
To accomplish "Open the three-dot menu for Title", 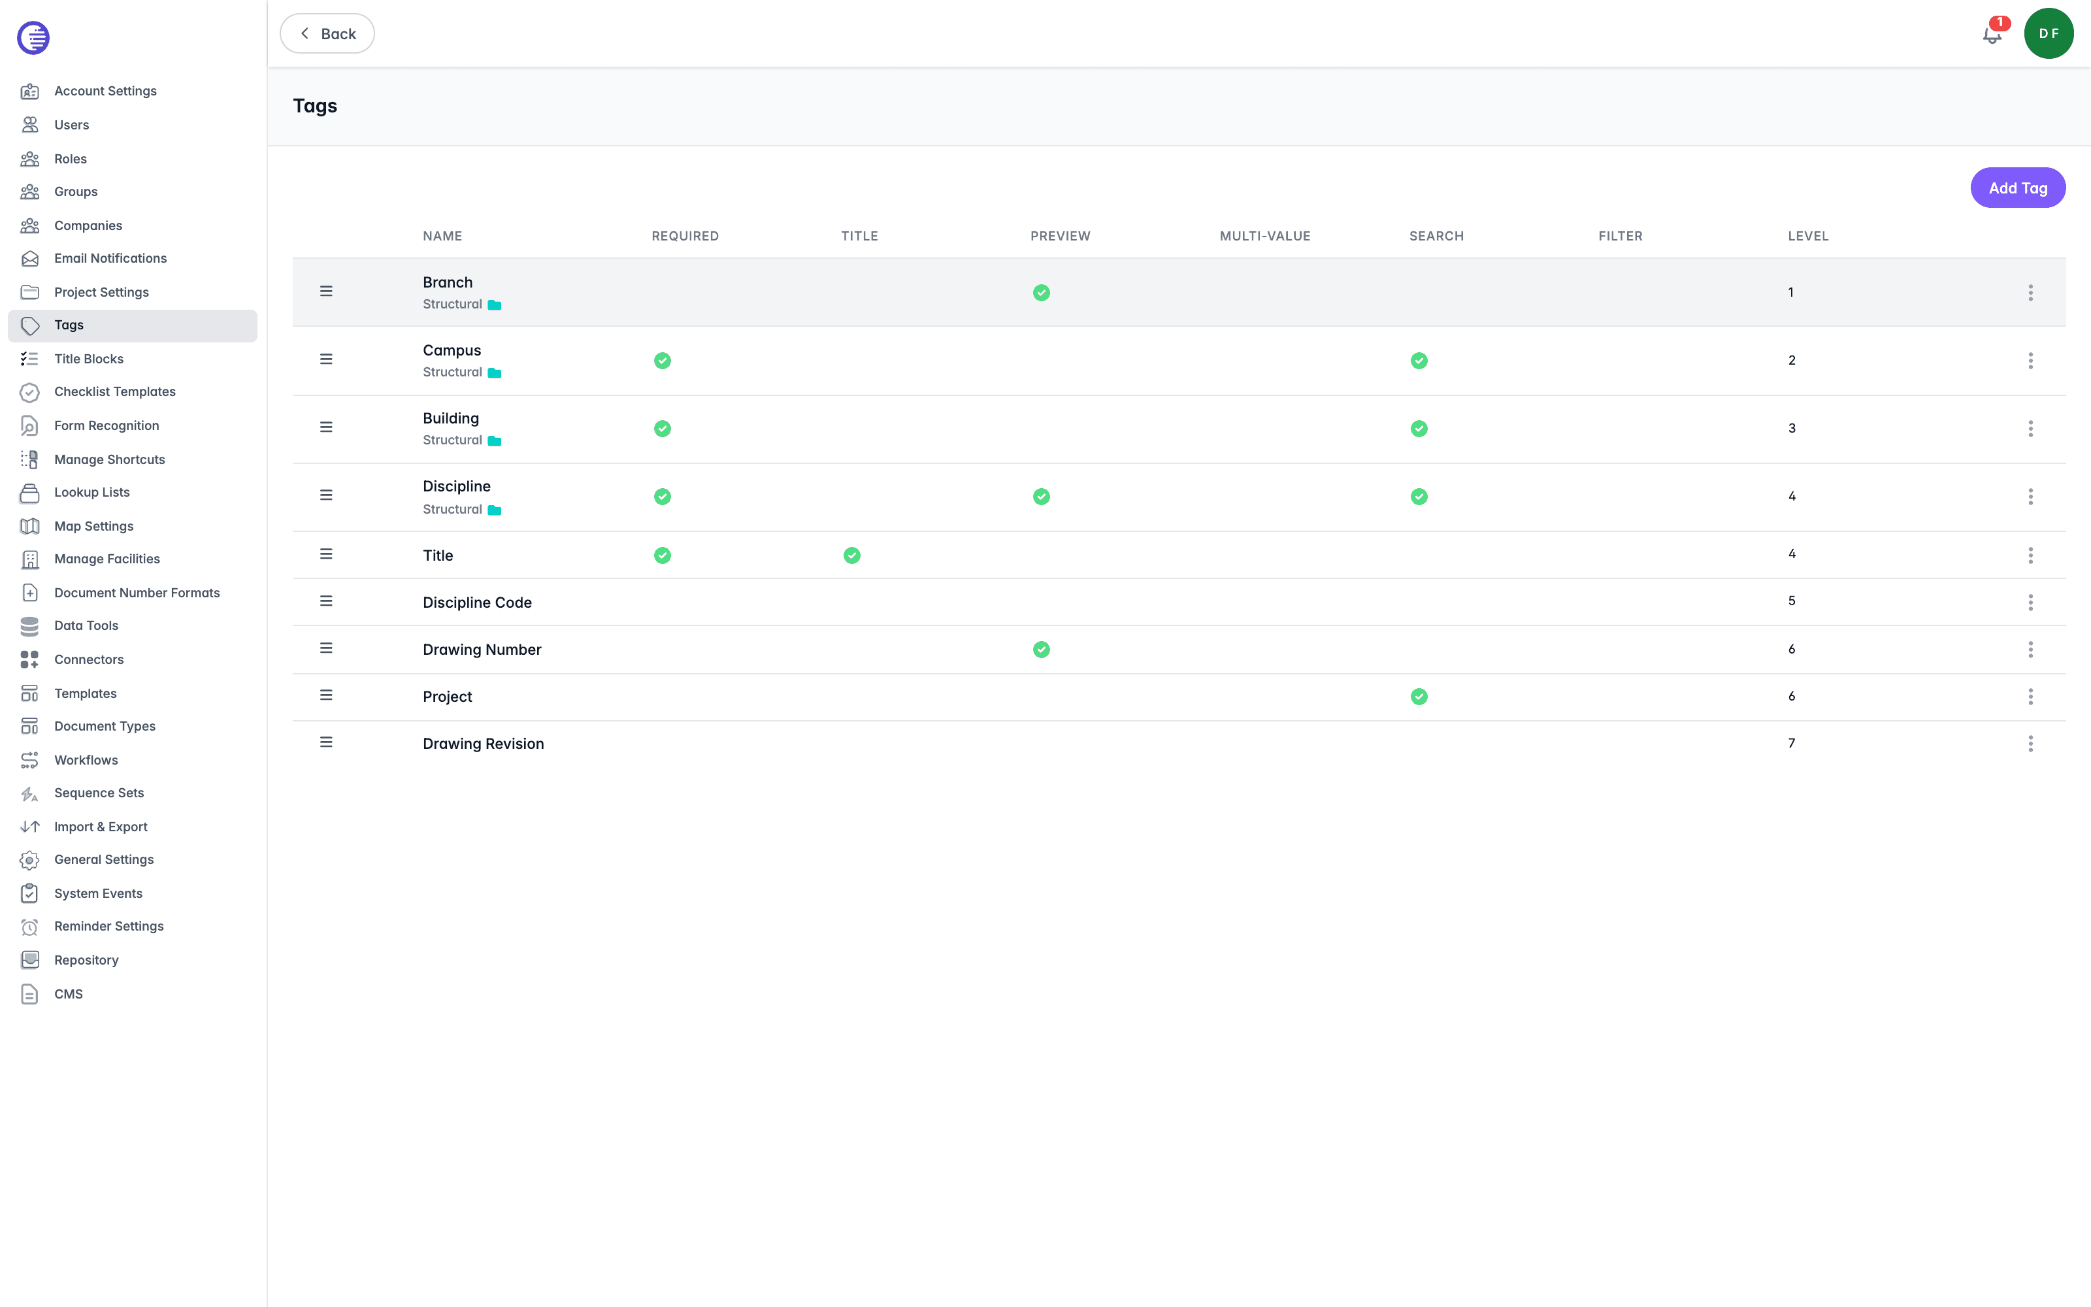I will coord(2030,555).
